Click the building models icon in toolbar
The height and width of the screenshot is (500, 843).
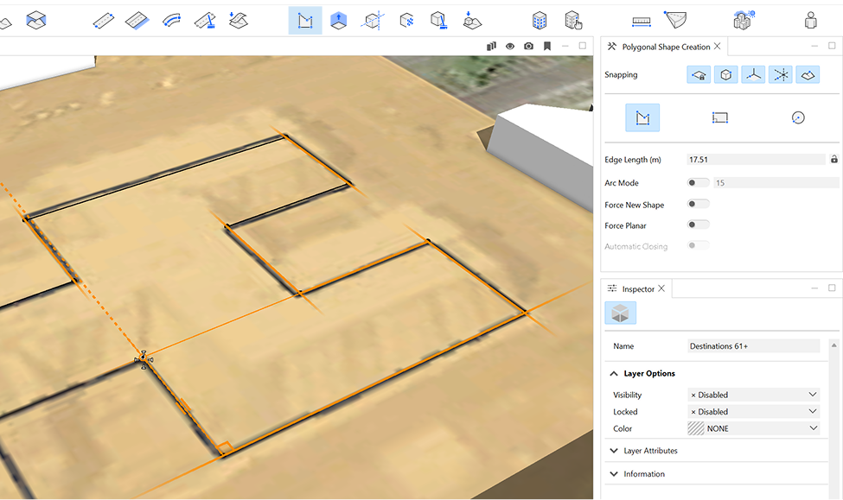pos(540,20)
